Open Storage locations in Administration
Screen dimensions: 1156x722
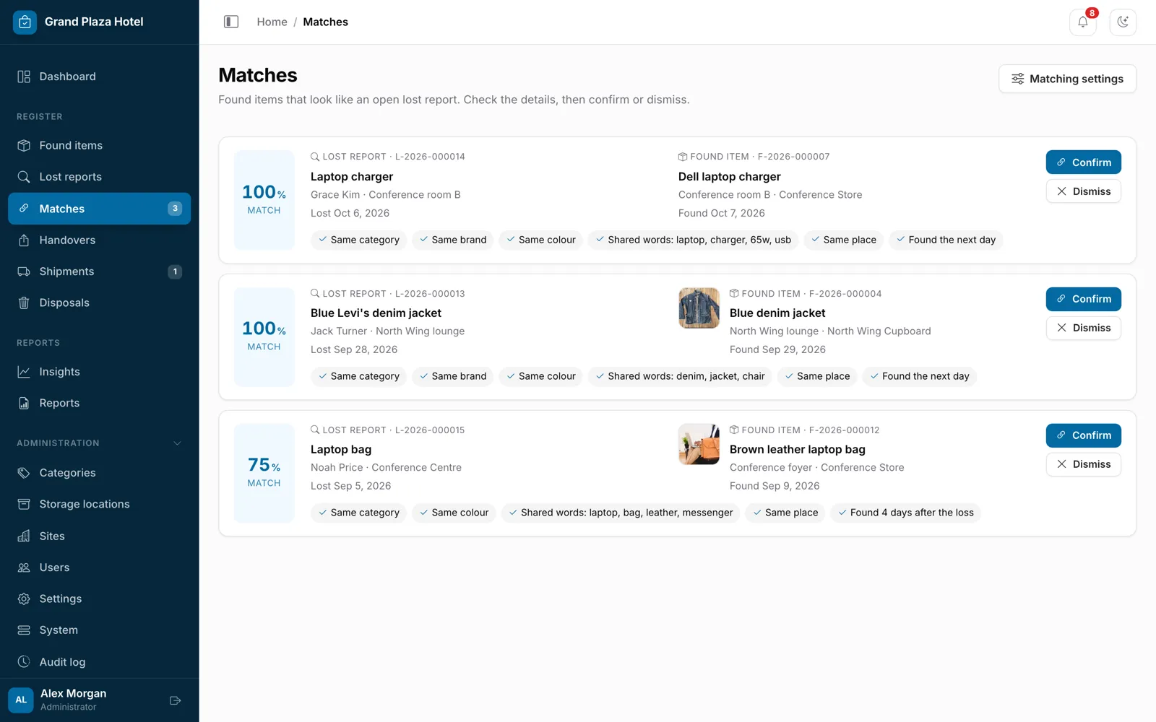[100, 504]
